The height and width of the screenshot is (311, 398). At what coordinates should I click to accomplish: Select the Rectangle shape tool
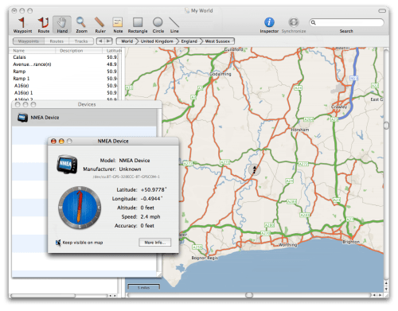[138, 25]
